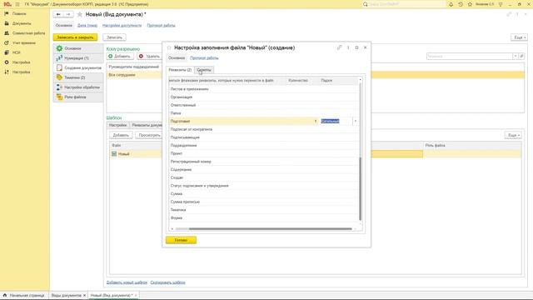Add document type form to favorites star
This screenshot has height=300, width=533.
(80, 14)
